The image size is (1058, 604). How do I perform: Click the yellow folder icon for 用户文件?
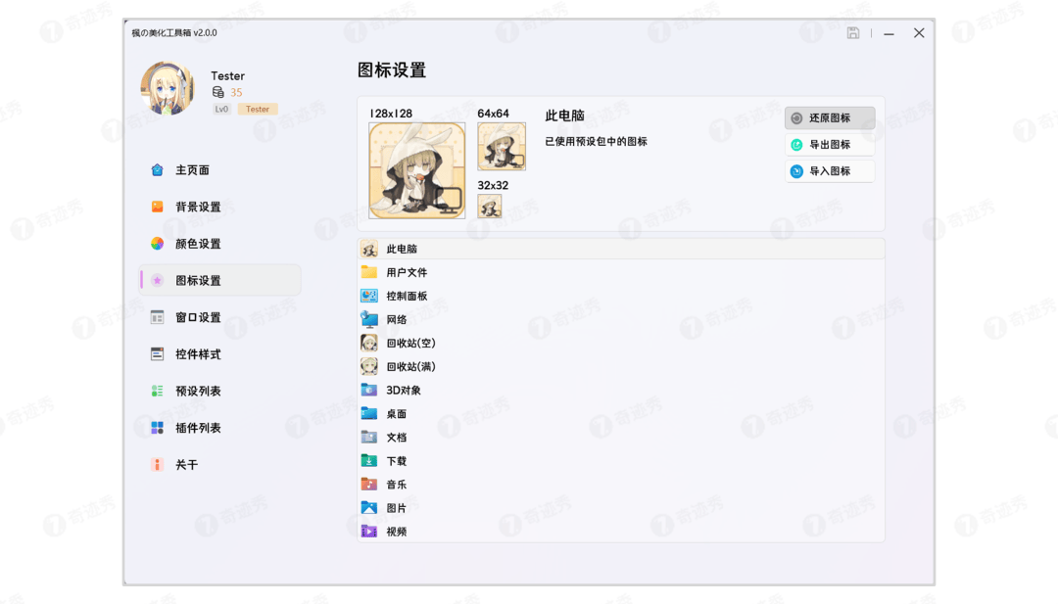point(369,272)
